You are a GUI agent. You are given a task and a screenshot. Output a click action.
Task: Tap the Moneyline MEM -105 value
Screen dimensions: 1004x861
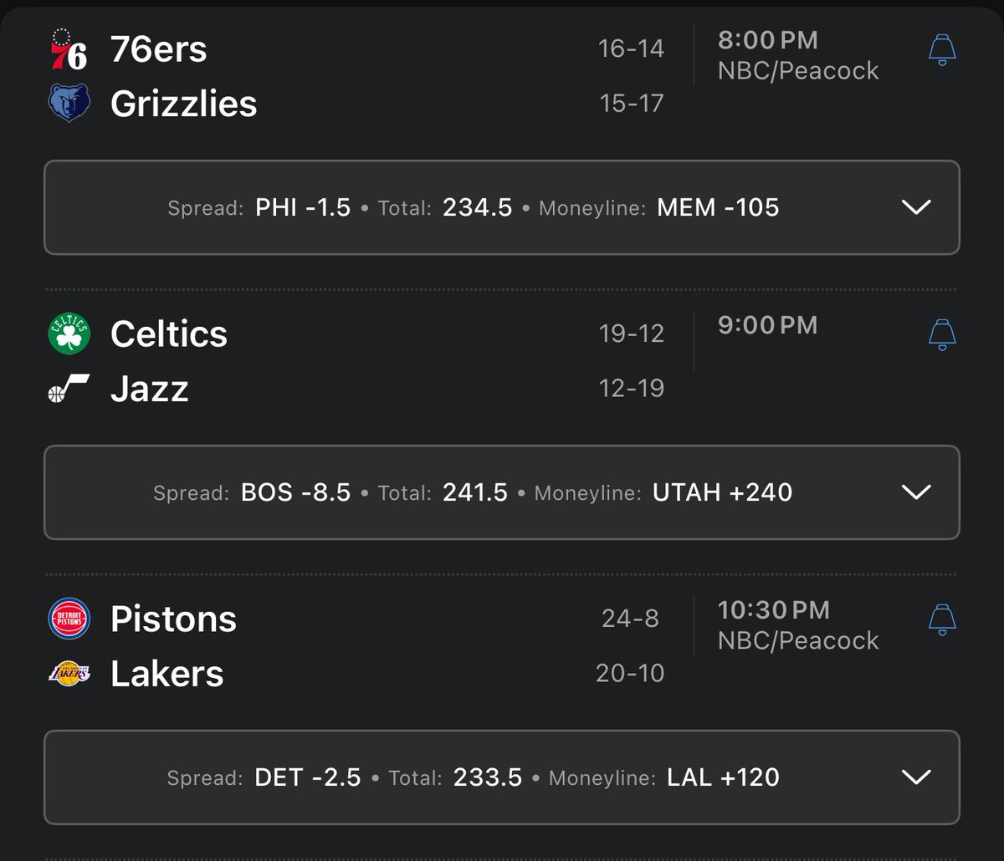click(x=718, y=207)
